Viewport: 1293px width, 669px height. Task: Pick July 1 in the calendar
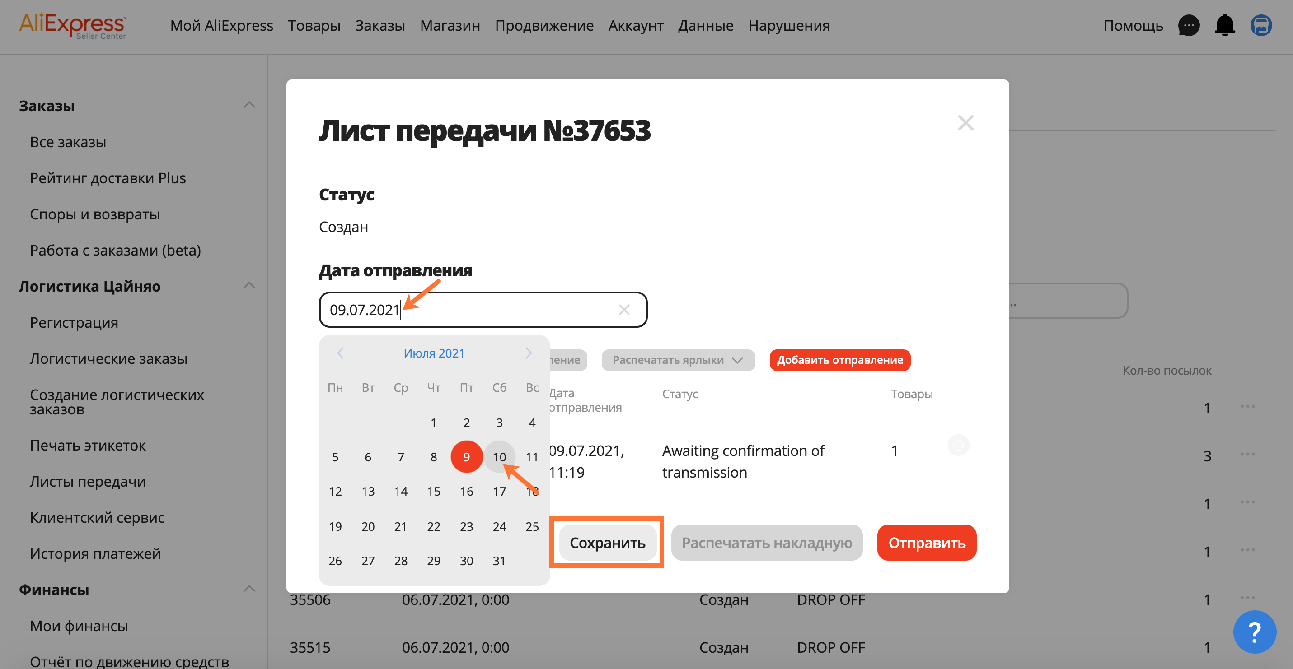[x=434, y=423]
